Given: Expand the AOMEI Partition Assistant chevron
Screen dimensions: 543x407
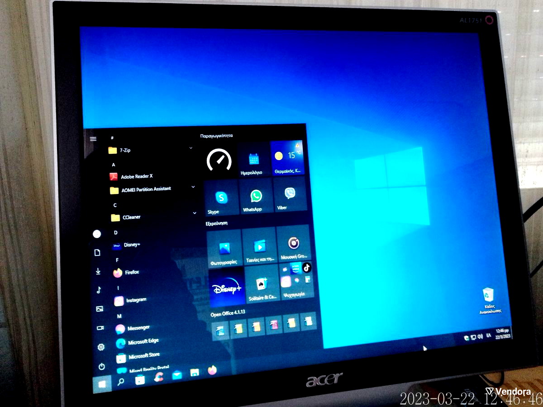Looking at the screenshot, I should pyautogui.click(x=193, y=187).
